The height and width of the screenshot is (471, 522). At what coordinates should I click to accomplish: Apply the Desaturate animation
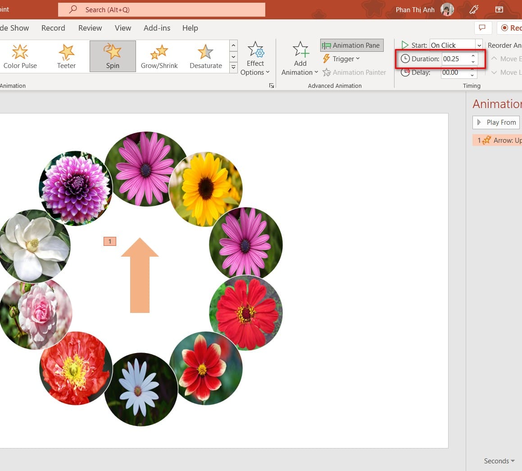coord(206,56)
